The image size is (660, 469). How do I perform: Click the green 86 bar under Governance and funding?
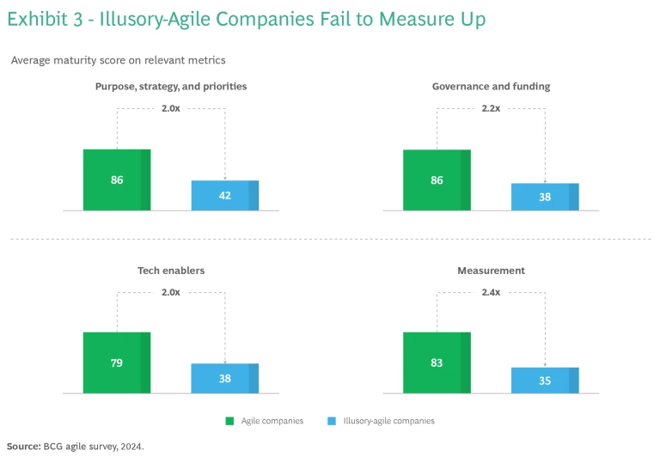(437, 180)
